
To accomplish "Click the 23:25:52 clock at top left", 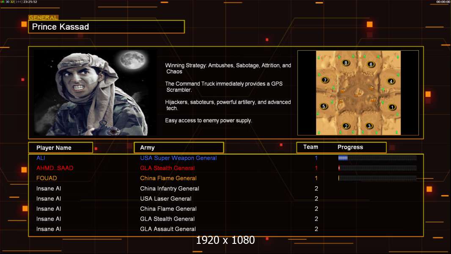I will pyautogui.click(x=30, y=2).
